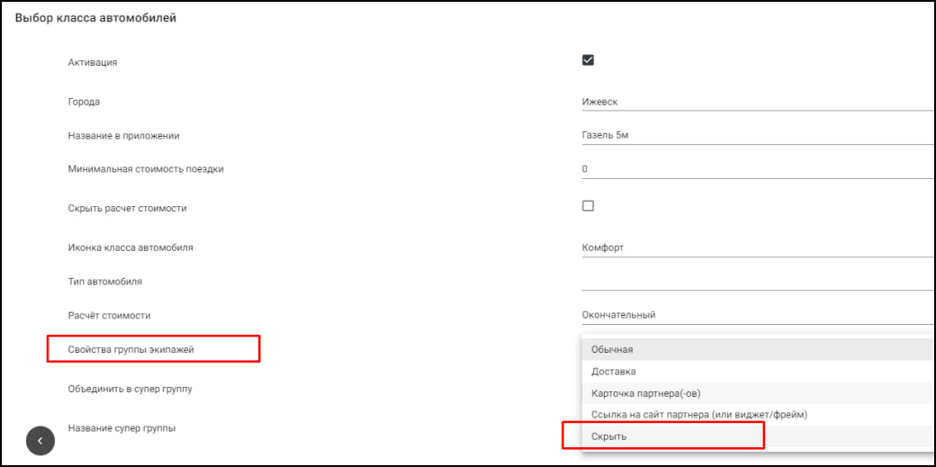Uncheck the Активация checkbox
Viewport: 936px width, 467px height.
pos(589,60)
